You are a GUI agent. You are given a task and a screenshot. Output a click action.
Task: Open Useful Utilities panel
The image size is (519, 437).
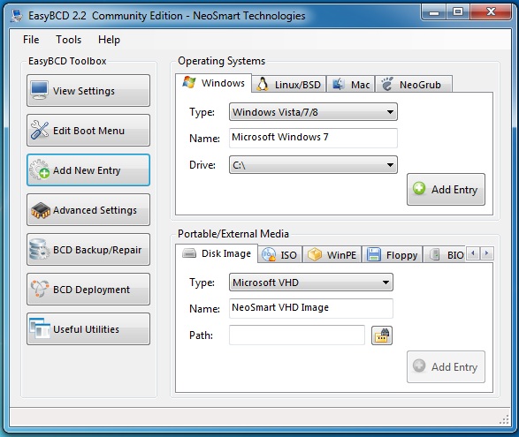88,329
